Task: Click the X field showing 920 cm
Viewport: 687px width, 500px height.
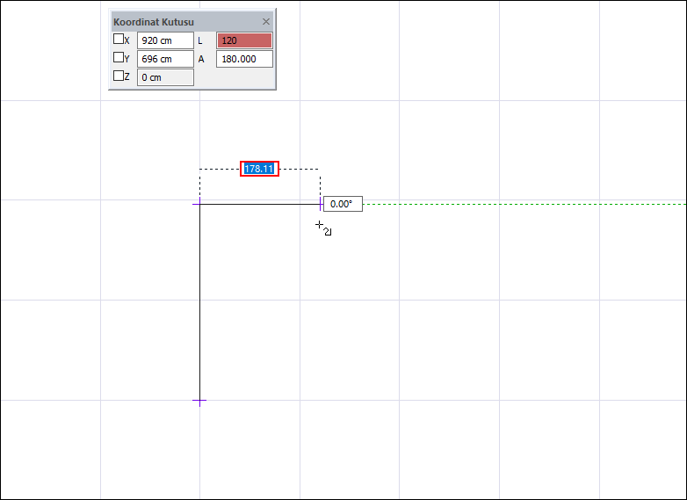Action: pos(165,40)
